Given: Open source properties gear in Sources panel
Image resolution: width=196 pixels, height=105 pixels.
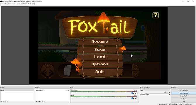Looking at the screenshot, I should click(40, 101).
